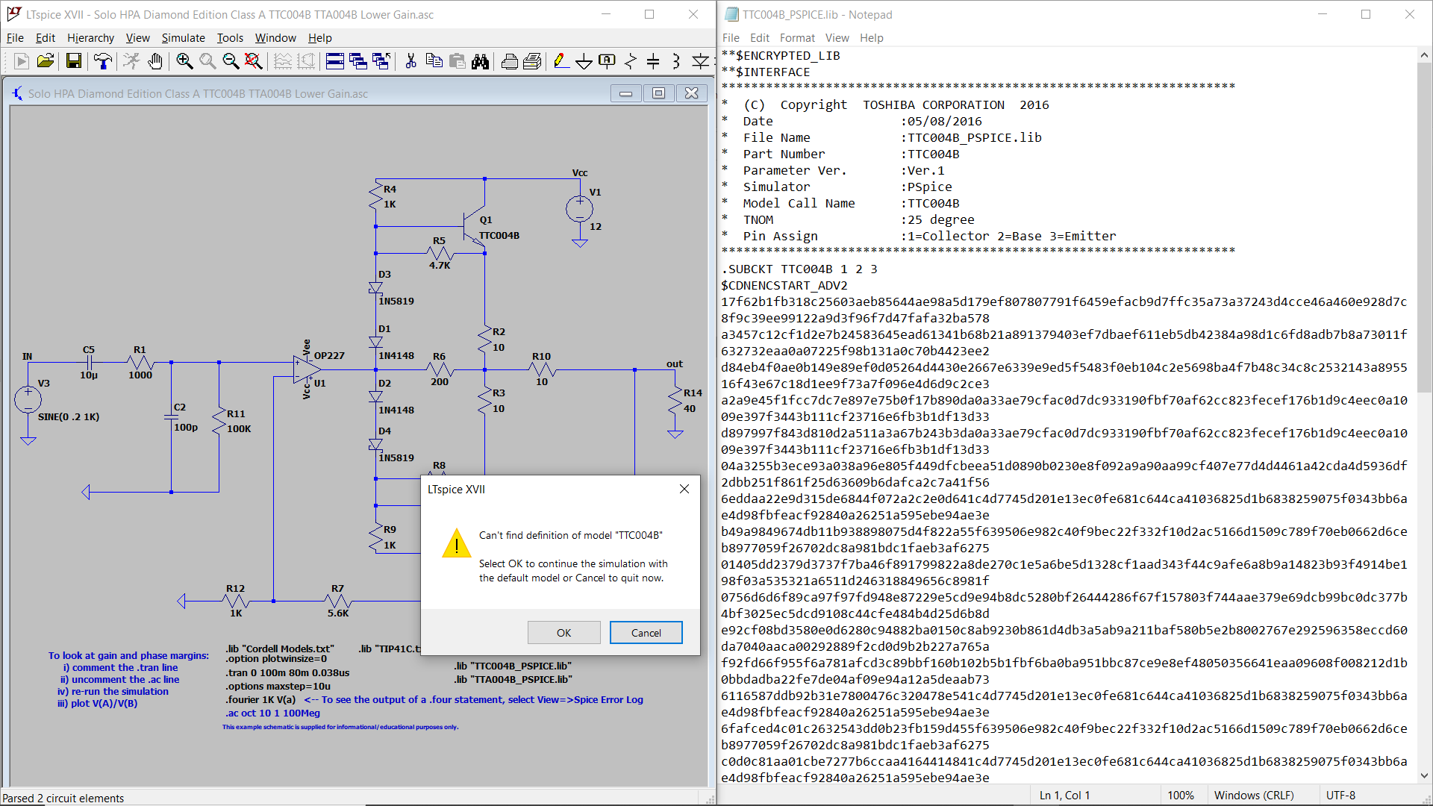Click the .lib "TTA004B_PSPICE.lib" directive text
The height and width of the screenshot is (806, 1433).
513,679
